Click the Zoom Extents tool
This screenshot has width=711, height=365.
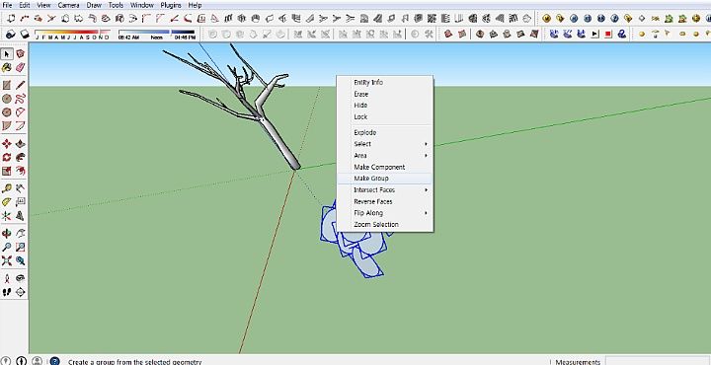pos(7,260)
